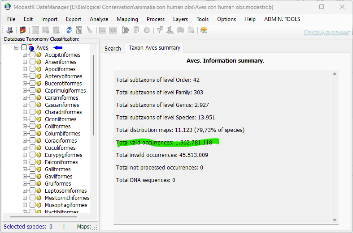This screenshot has height=233, width=353.
Task: Click the funnel filter toolbar icon
Action: [x=160, y=30]
